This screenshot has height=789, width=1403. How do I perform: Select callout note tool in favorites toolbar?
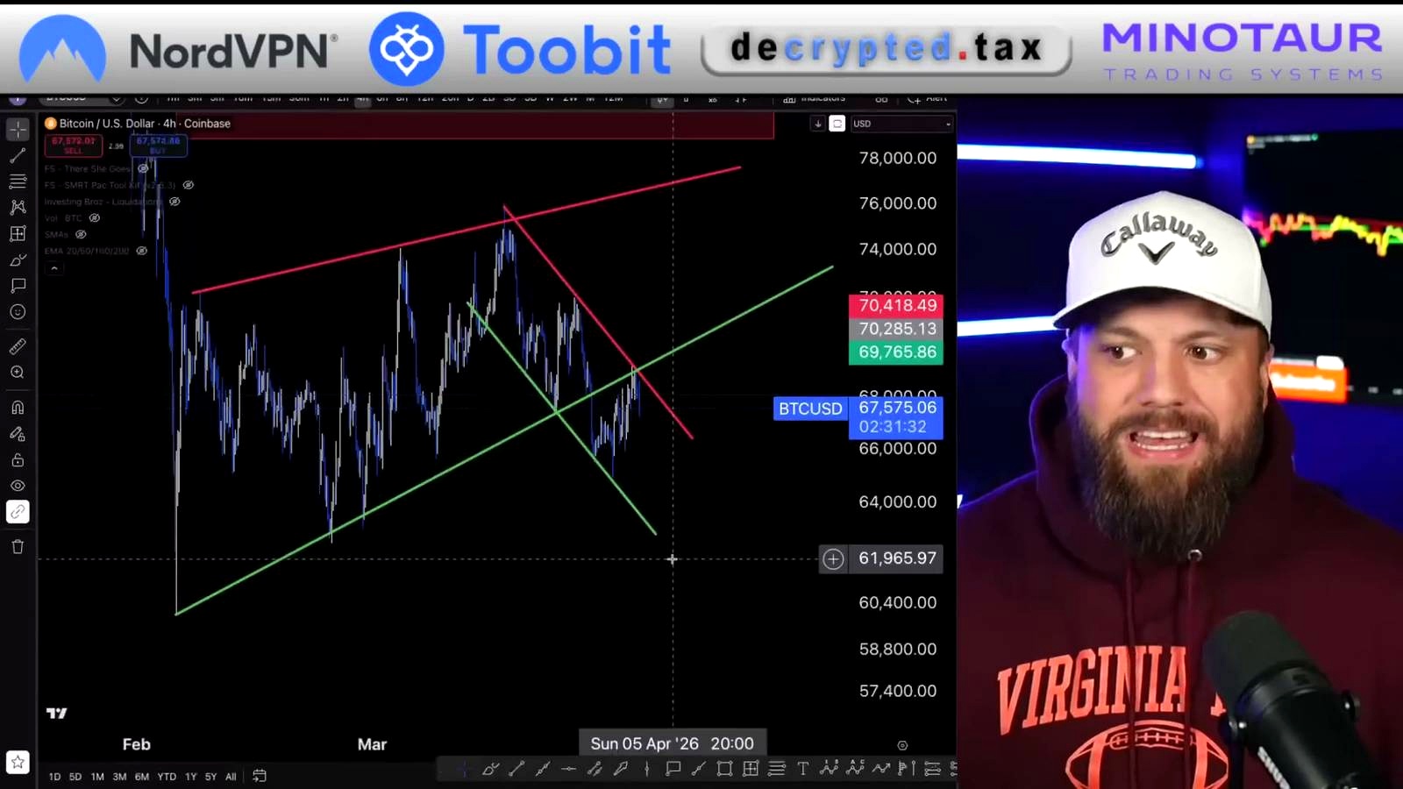coord(673,769)
